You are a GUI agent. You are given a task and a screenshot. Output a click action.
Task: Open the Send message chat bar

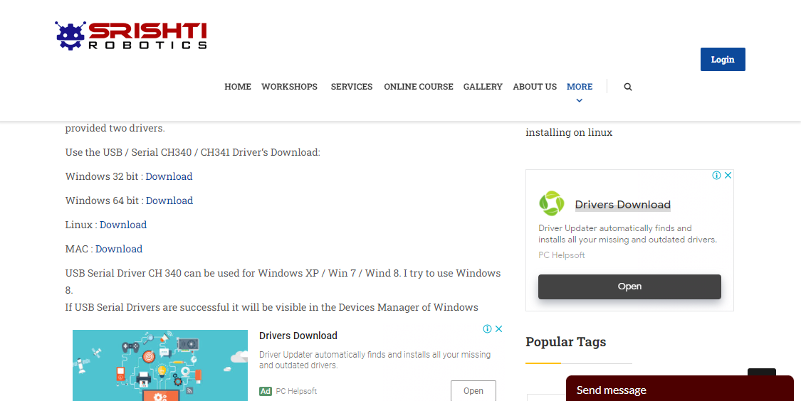[679, 390]
